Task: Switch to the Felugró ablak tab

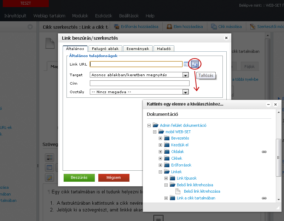Action: tap(105, 49)
